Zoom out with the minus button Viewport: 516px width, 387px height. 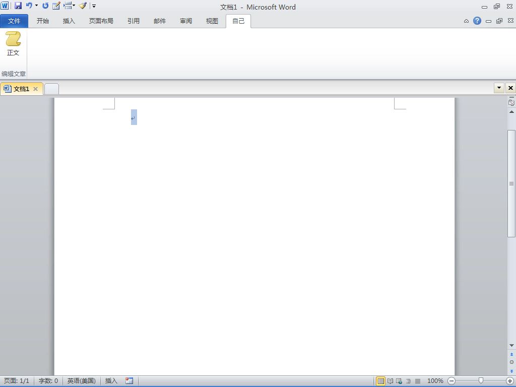(452, 381)
